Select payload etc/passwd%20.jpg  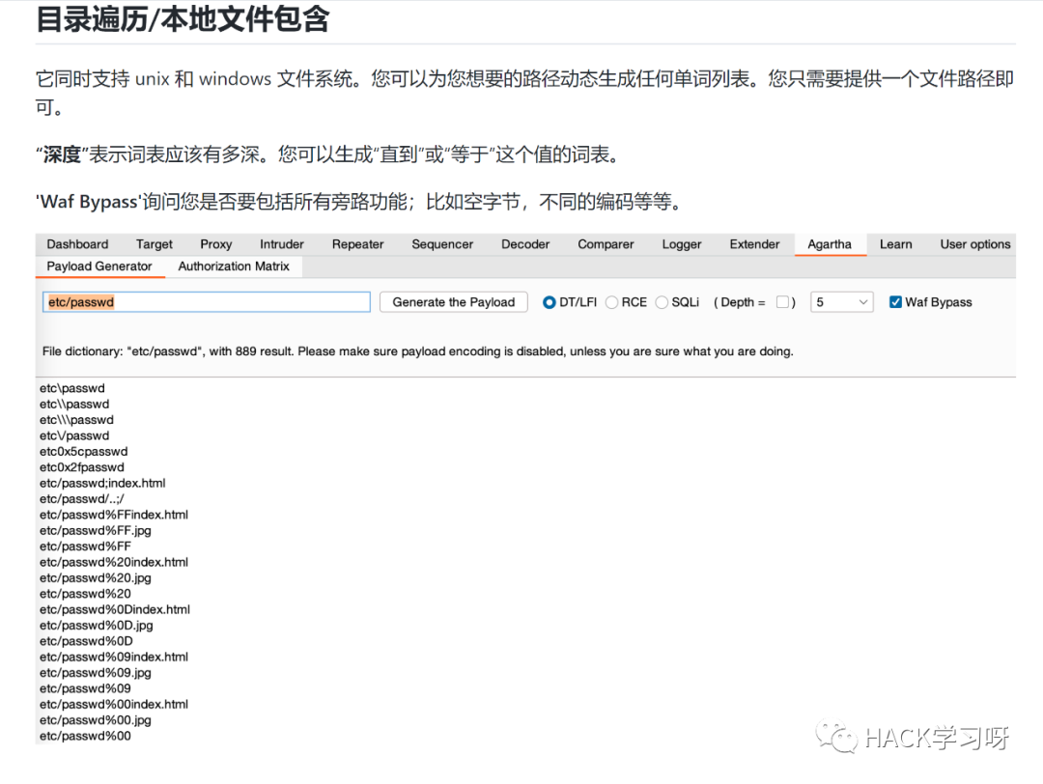pyautogui.click(x=95, y=578)
